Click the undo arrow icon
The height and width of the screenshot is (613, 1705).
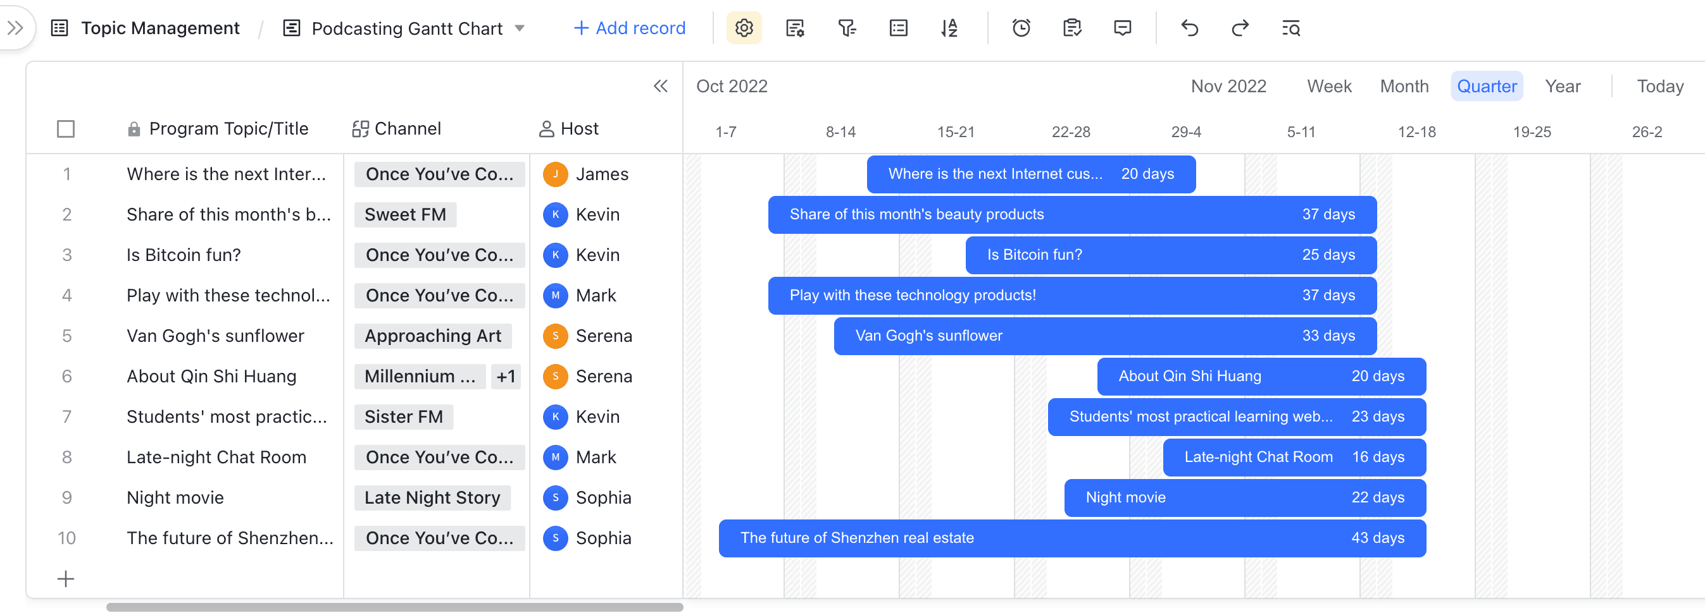[1189, 28]
